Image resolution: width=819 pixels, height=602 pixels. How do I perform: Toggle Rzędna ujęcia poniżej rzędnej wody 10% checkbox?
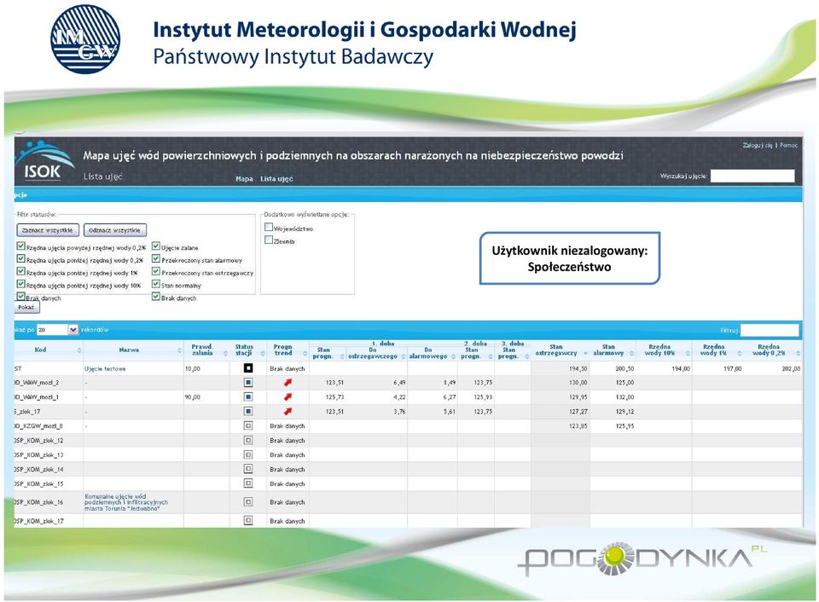20,283
